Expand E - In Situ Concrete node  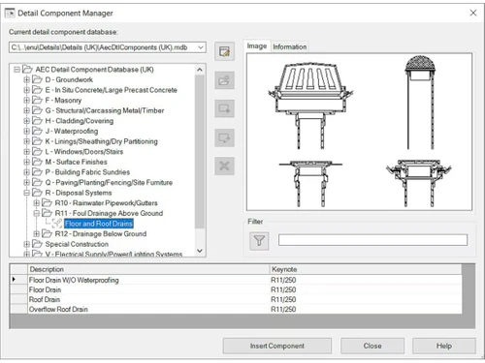[x=26, y=90]
